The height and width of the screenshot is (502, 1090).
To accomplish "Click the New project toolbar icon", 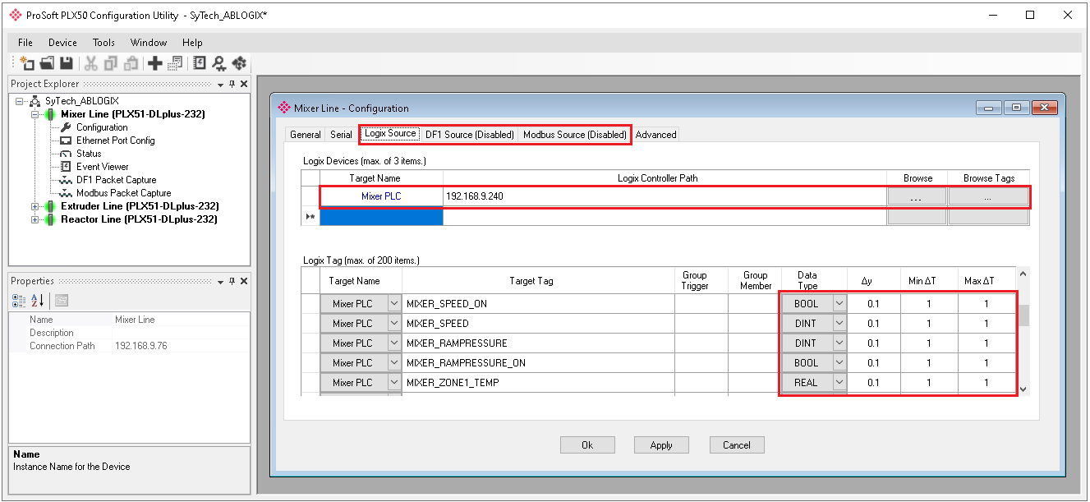I will pyautogui.click(x=27, y=63).
